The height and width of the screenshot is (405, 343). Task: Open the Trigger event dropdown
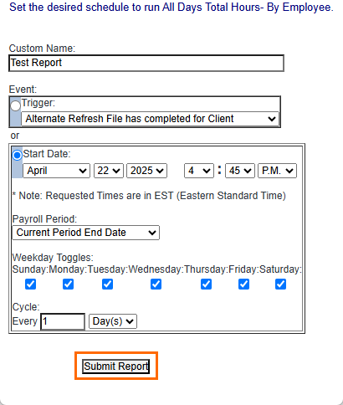pos(150,119)
